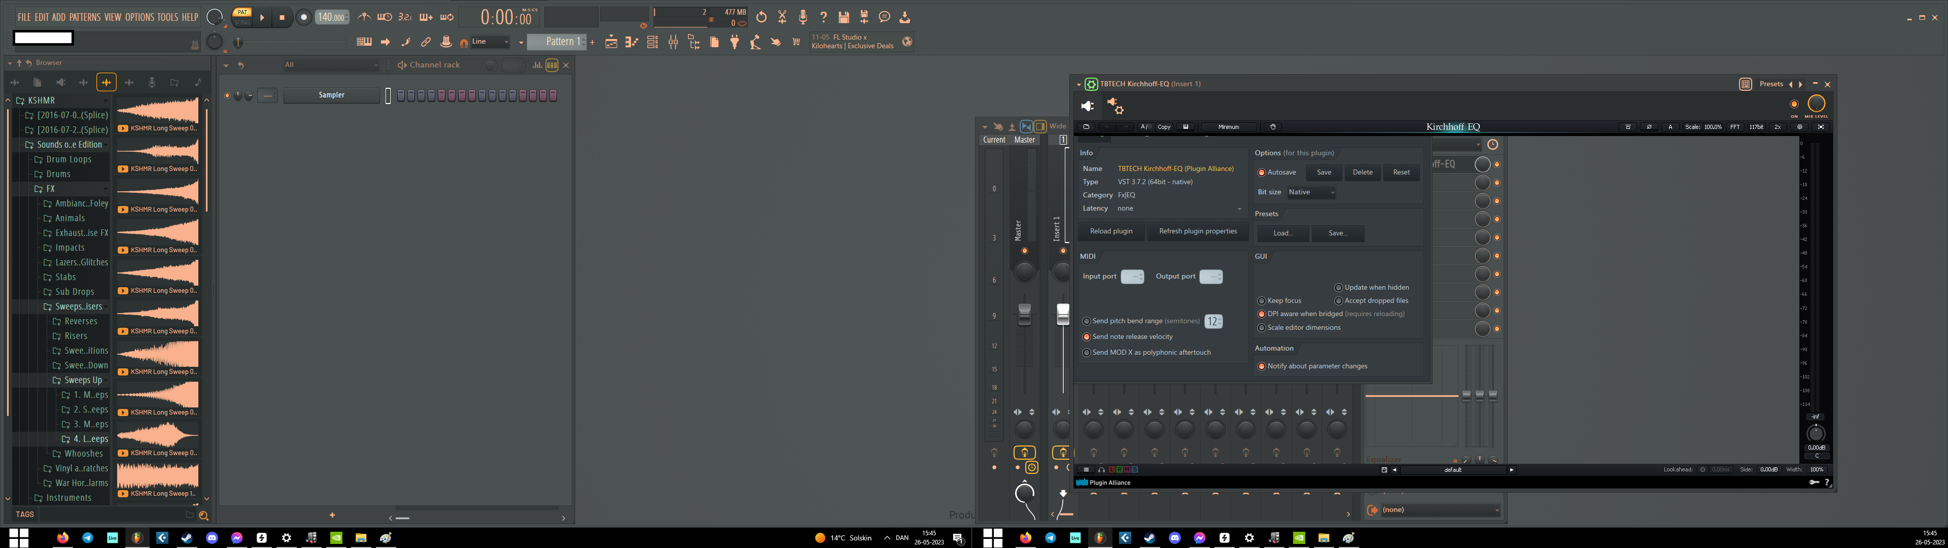Toggle the typing keyboard to piano icon
The height and width of the screenshot is (548, 1948).
pos(364,43)
